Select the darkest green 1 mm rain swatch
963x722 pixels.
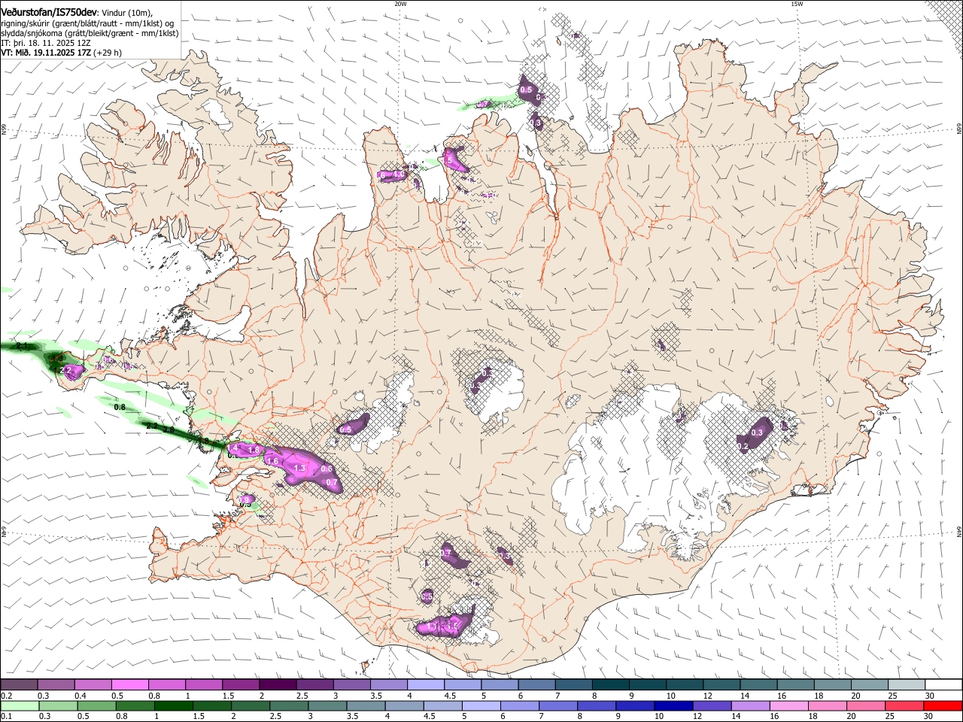(x=174, y=706)
